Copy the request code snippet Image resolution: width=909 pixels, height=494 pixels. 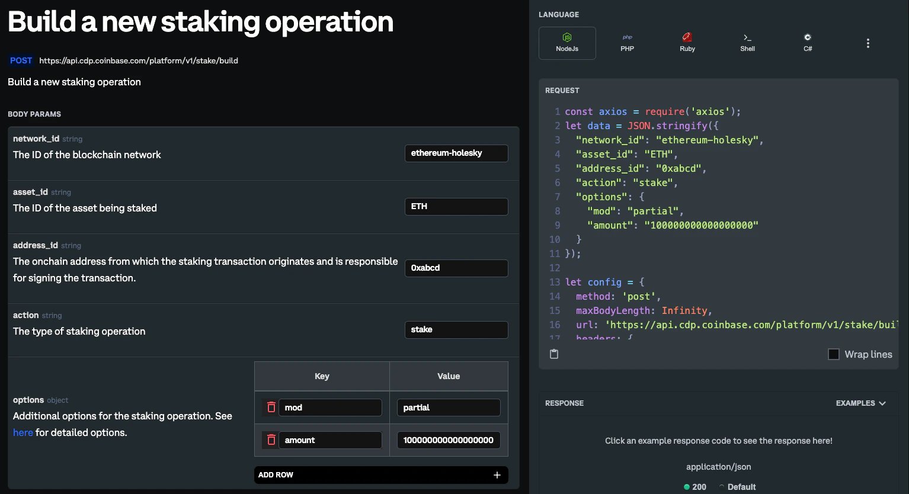553,354
